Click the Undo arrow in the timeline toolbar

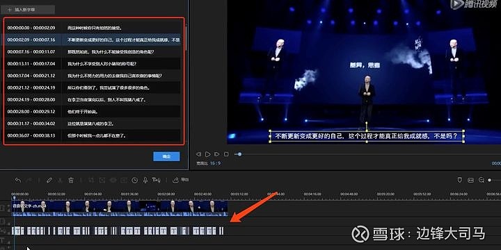point(18,180)
